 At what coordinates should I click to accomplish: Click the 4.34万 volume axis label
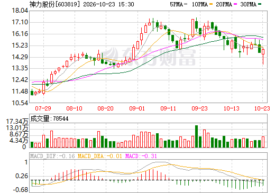pyautogui.click(x=19, y=141)
